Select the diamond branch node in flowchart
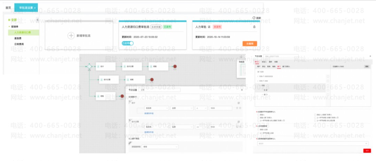This screenshot has height=161, width=376. click(89, 66)
